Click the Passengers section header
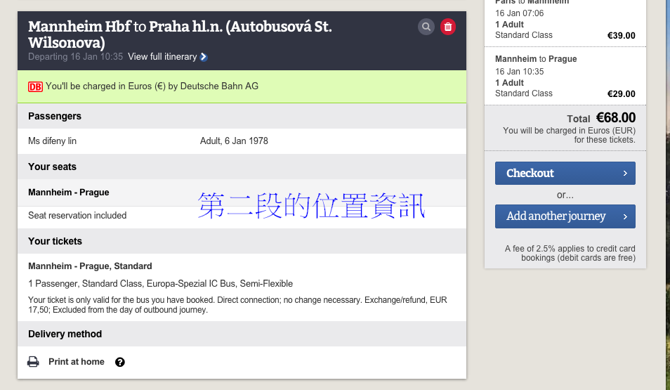This screenshot has height=390, width=670. point(242,116)
